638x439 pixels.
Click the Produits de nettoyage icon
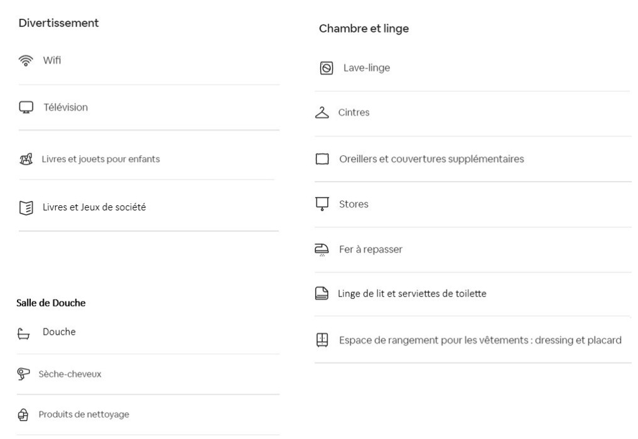pos(24,415)
